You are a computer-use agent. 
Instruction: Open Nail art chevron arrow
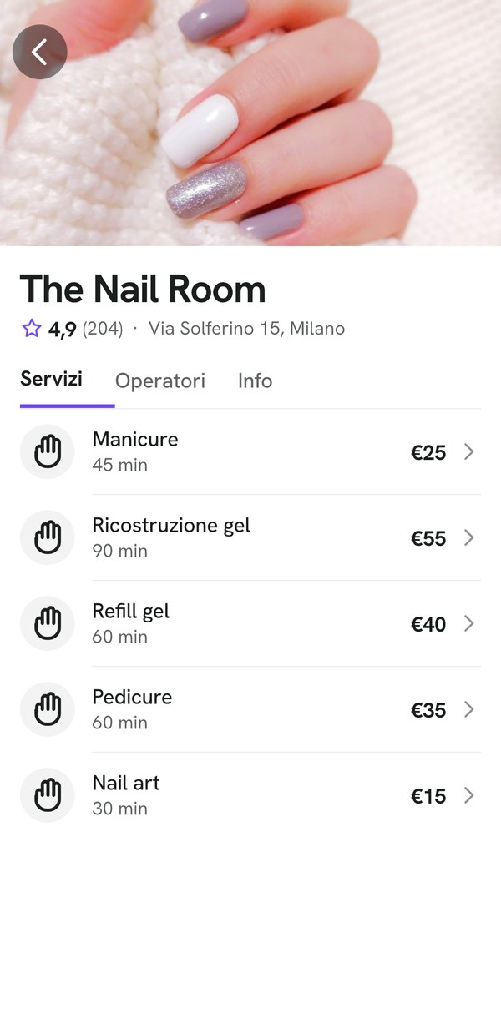point(469,796)
